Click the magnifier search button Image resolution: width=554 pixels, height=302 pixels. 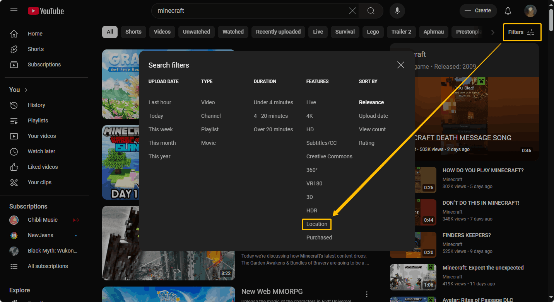(x=371, y=11)
